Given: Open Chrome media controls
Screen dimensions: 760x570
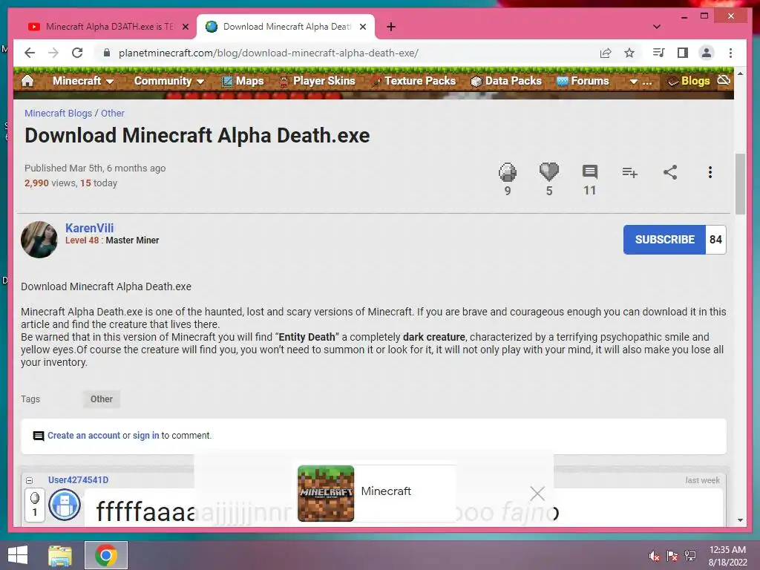Looking at the screenshot, I should coord(659,53).
